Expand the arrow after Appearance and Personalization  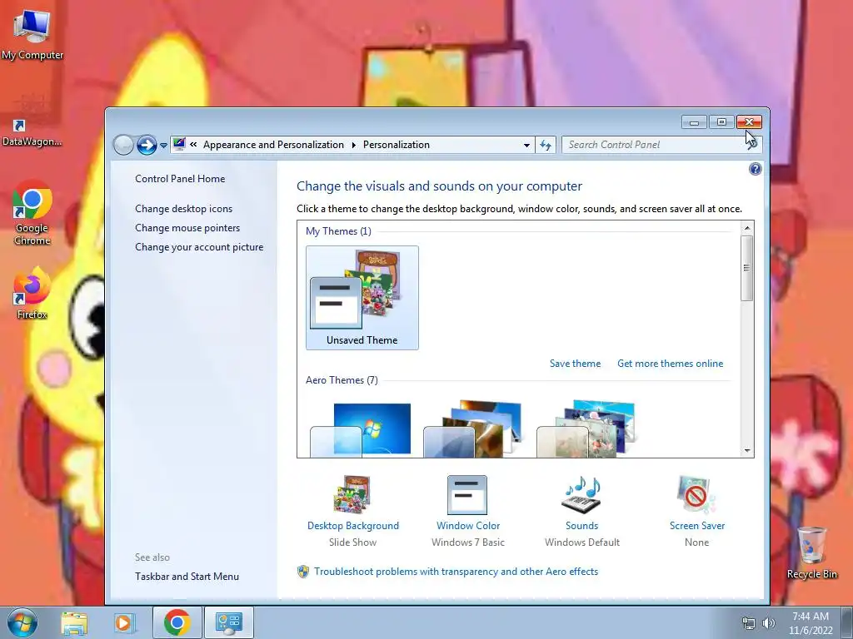tap(353, 145)
